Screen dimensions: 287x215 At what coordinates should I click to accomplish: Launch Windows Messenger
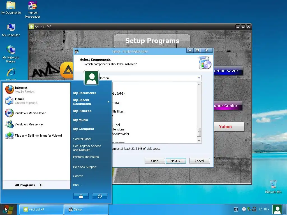click(x=24, y=124)
